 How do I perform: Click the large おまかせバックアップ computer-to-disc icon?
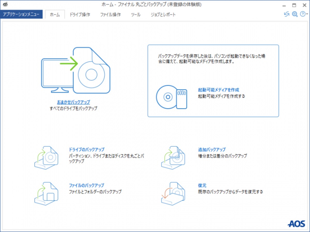[x=76, y=70]
